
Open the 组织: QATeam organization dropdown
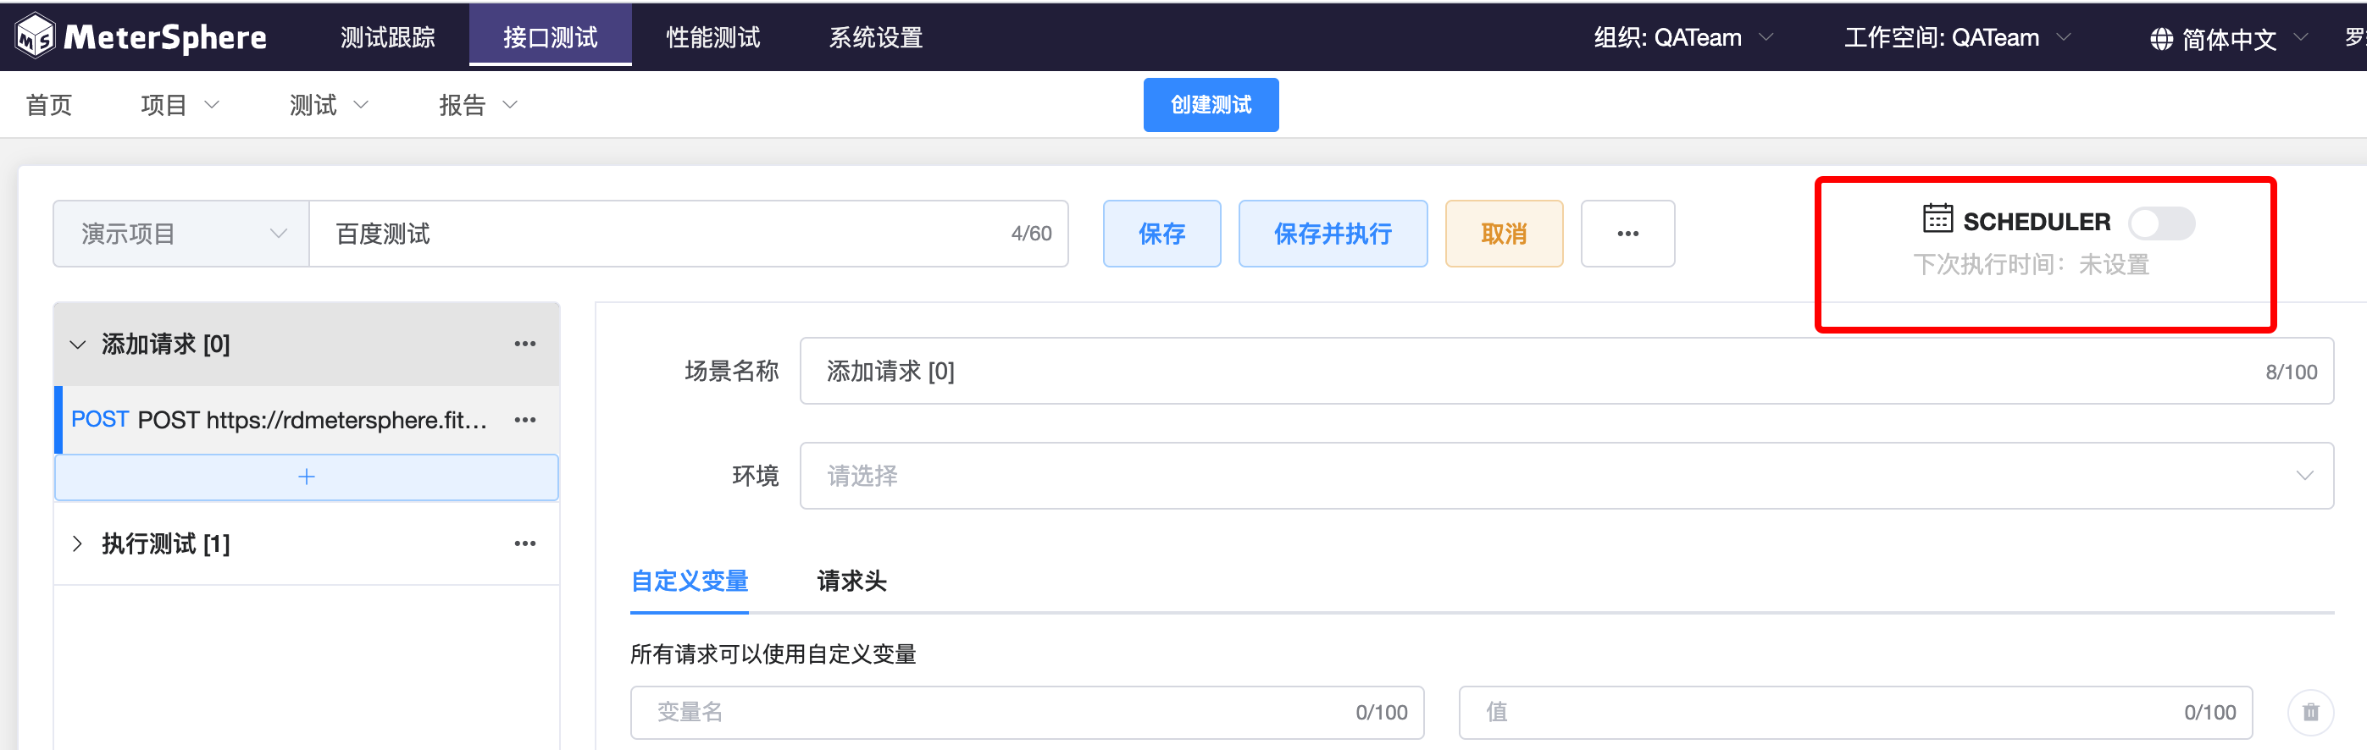[1682, 37]
